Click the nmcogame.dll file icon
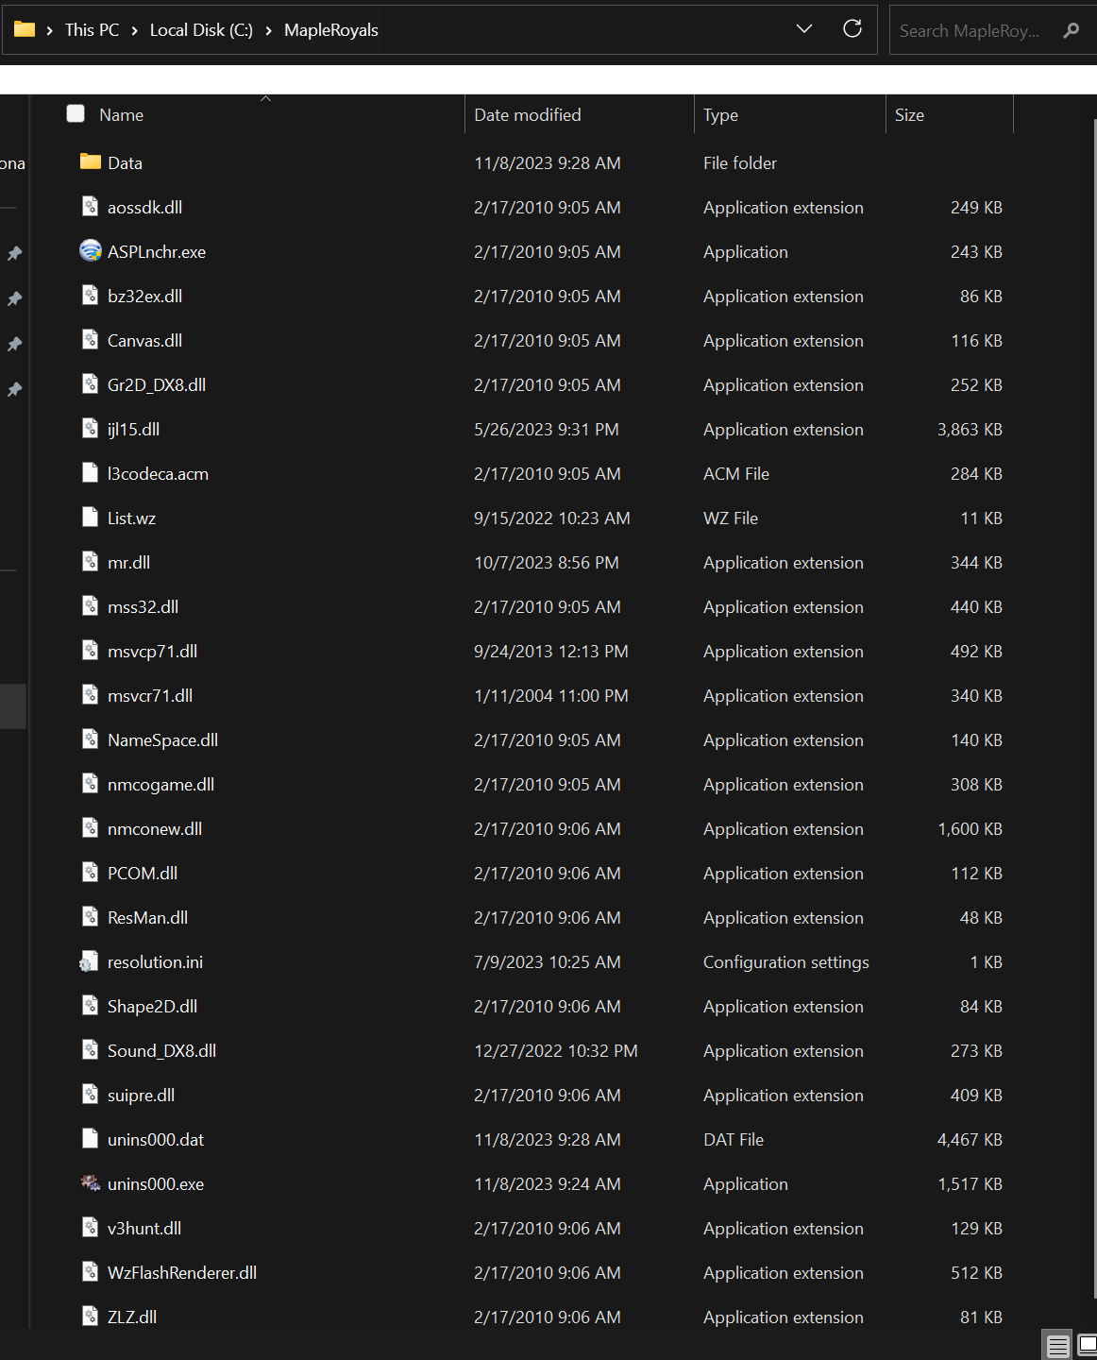This screenshot has width=1097, height=1360. point(91,784)
